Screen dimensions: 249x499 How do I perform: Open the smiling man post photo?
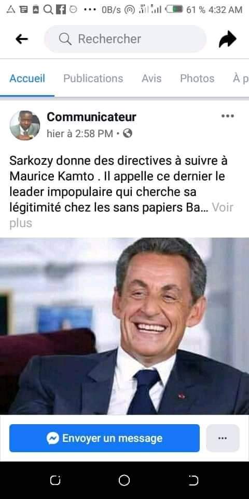tap(125, 326)
